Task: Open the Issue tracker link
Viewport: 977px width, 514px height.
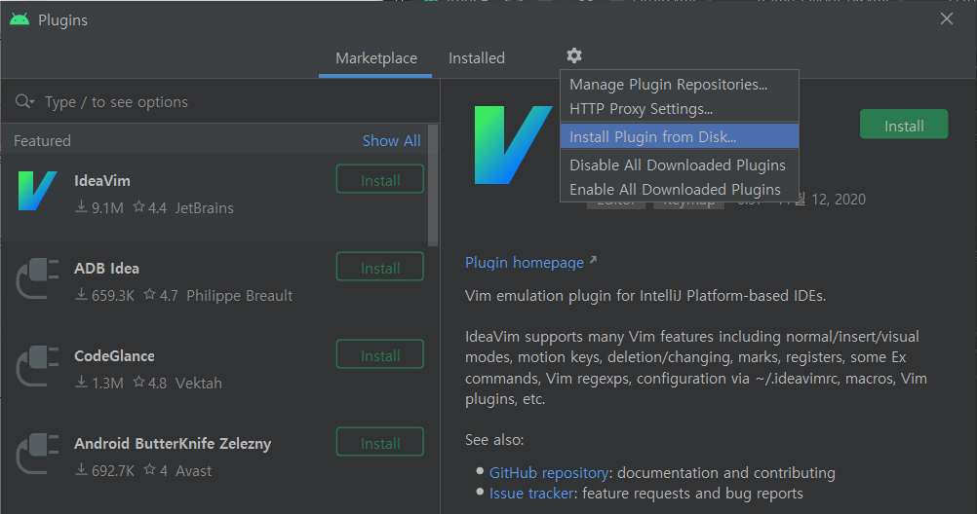Action: [x=531, y=494]
